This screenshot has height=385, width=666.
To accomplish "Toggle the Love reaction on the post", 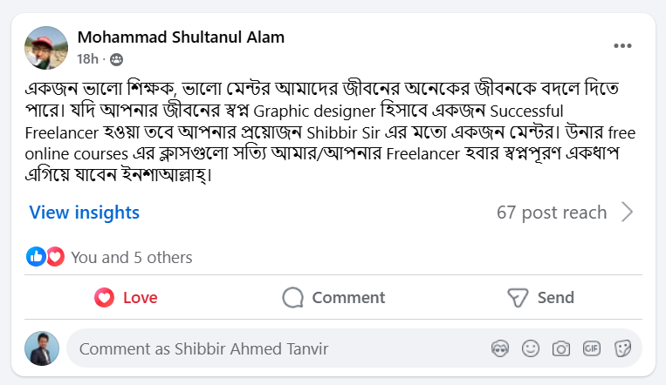I will (126, 298).
